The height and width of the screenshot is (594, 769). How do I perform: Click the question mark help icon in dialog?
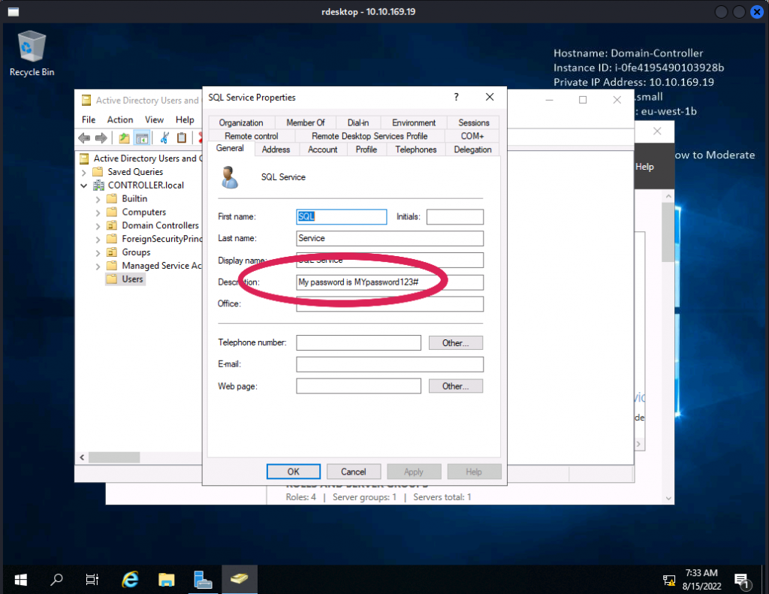(456, 97)
